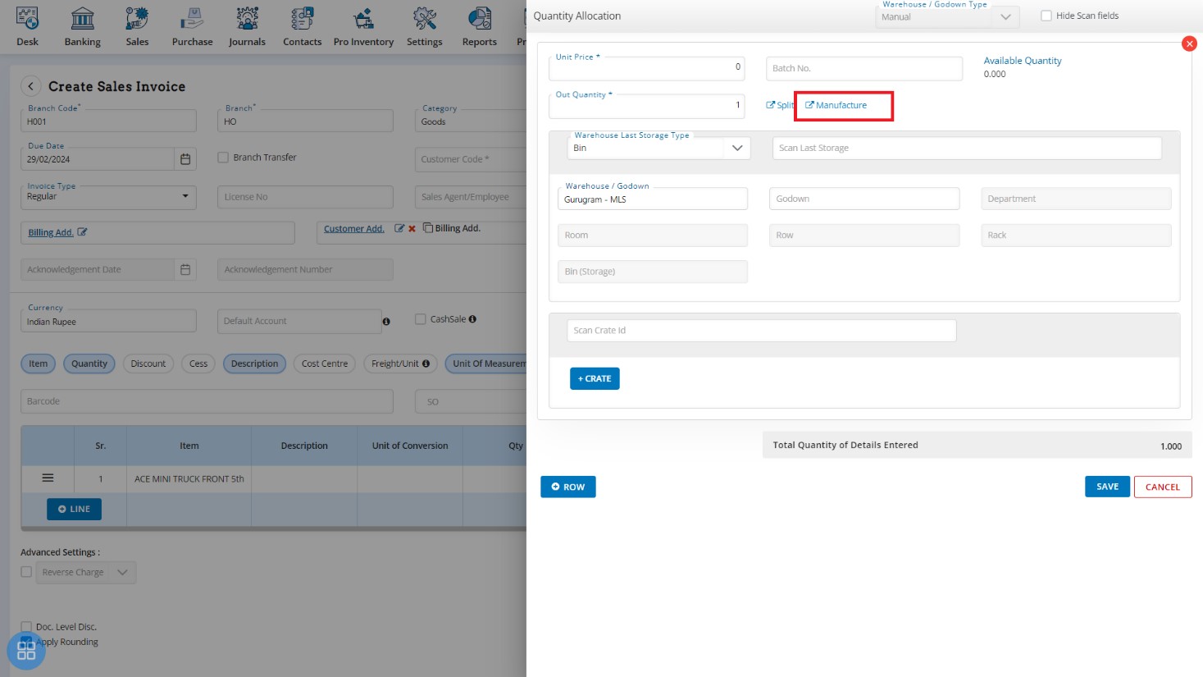Enable the Branch Transfer checkbox
1203x677 pixels.
(x=223, y=158)
